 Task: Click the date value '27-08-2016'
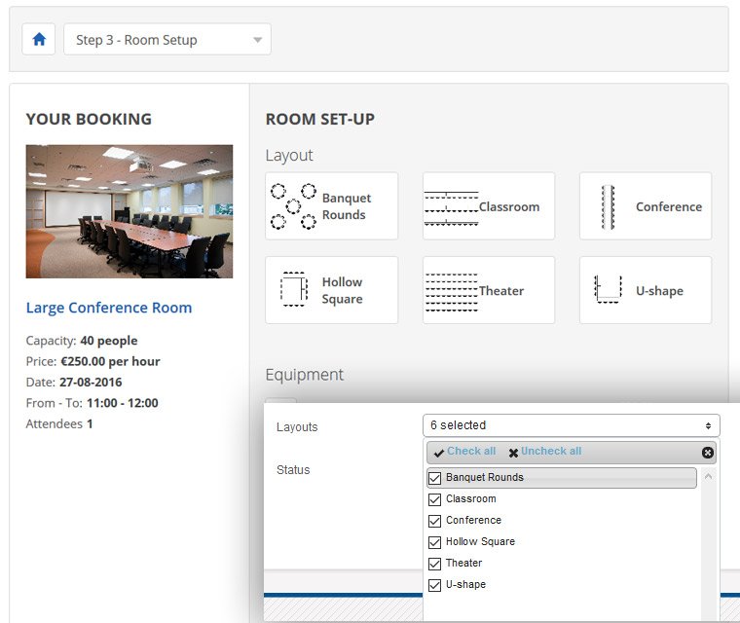tap(91, 382)
